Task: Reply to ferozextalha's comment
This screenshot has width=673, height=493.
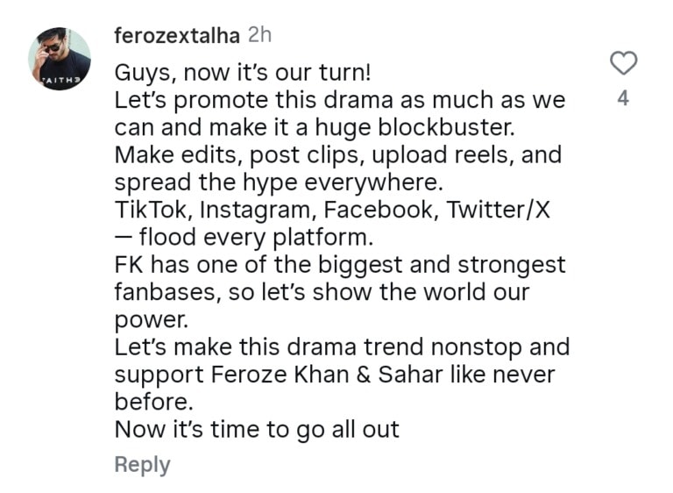Action: pyautogui.click(x=142, y=465)
